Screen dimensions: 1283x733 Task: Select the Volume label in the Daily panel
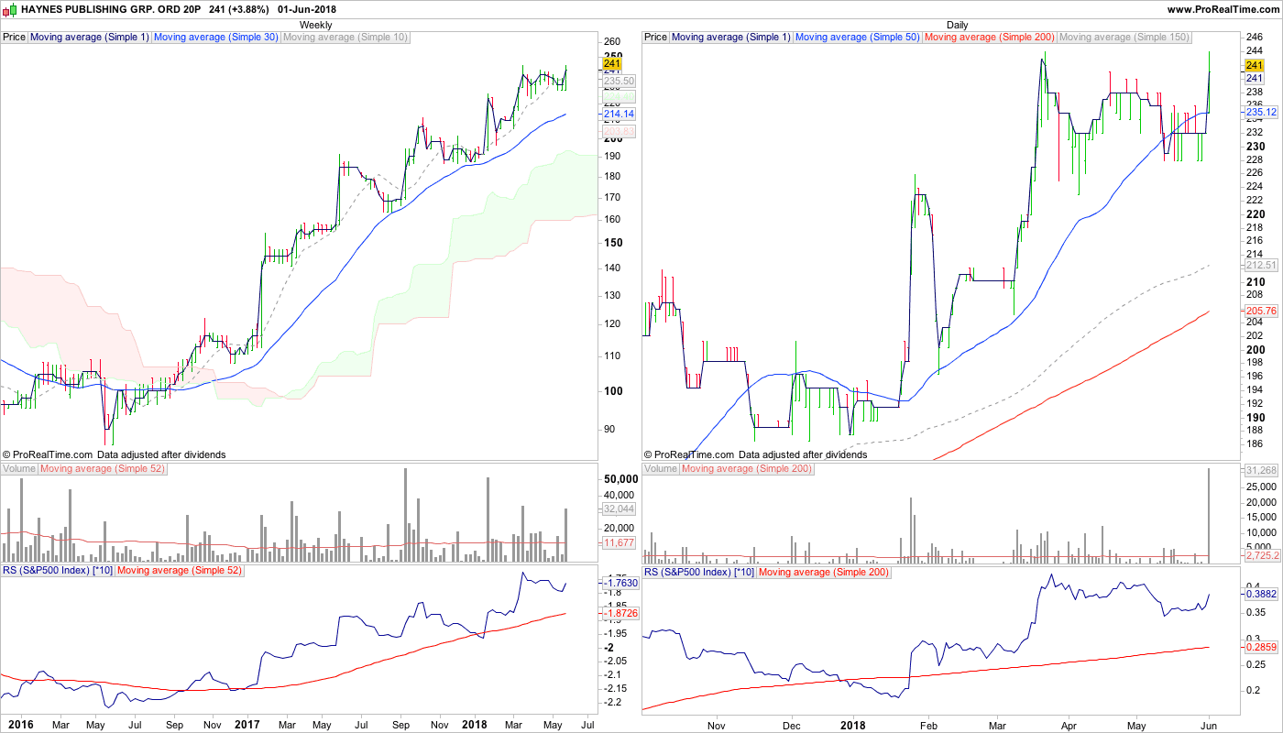(x=661, y=469)
